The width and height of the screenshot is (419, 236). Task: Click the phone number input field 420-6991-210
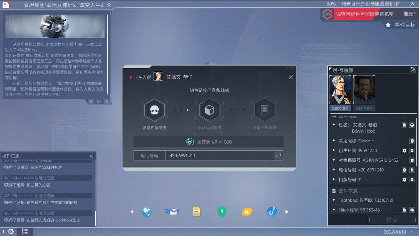point(221,155)
